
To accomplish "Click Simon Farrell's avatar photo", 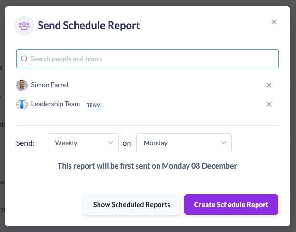I will pos(22,85).
